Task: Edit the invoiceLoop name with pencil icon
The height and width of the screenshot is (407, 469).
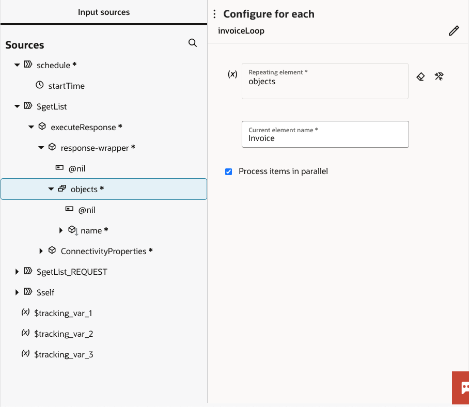Action: pos(454,30)
